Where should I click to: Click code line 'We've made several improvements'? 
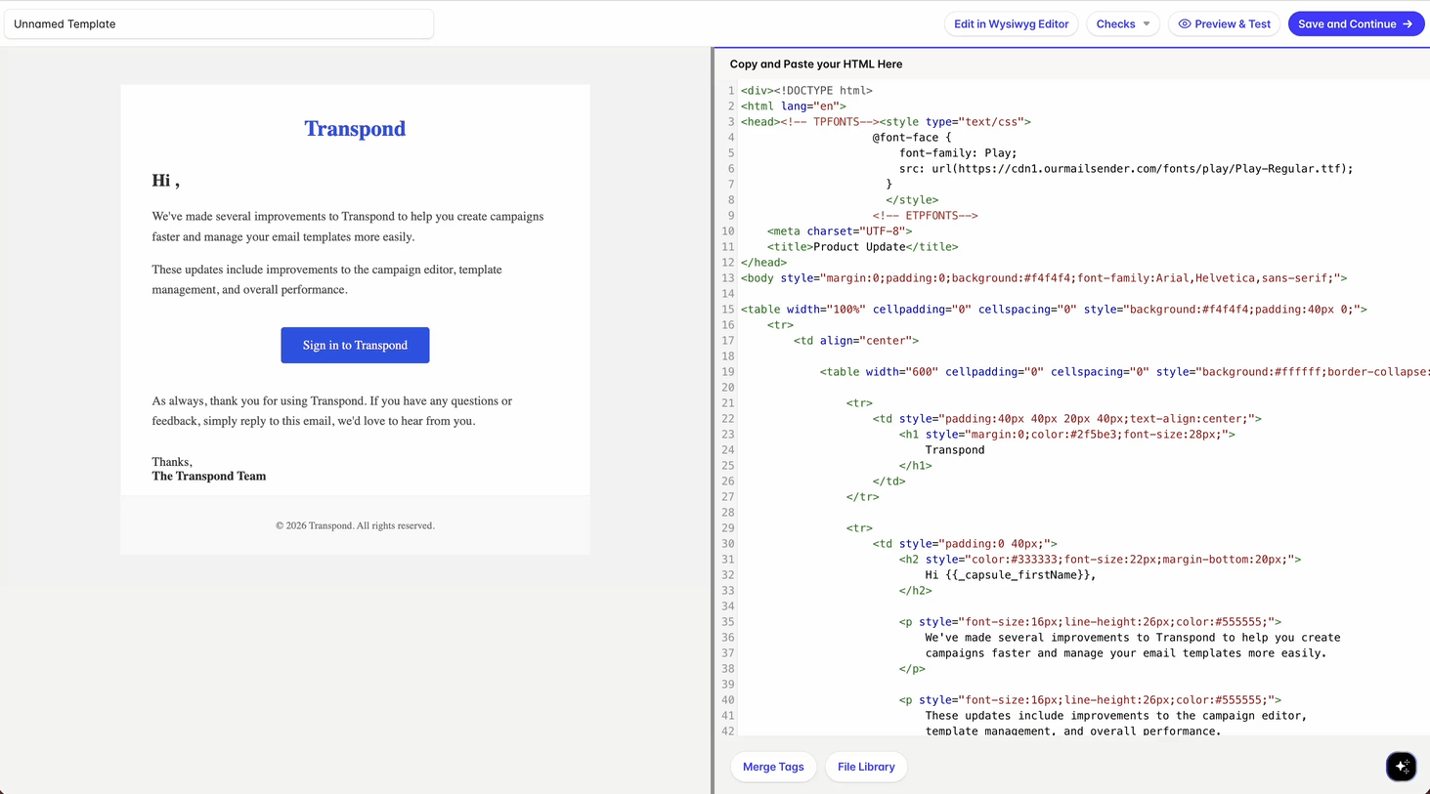pos(1133,638)
